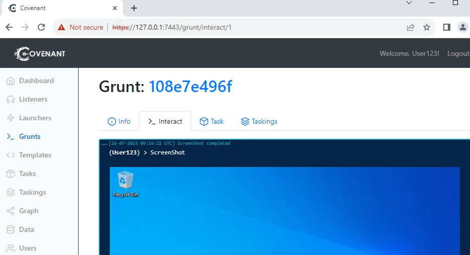
Task: Reload the page
Action: (41, 27)
